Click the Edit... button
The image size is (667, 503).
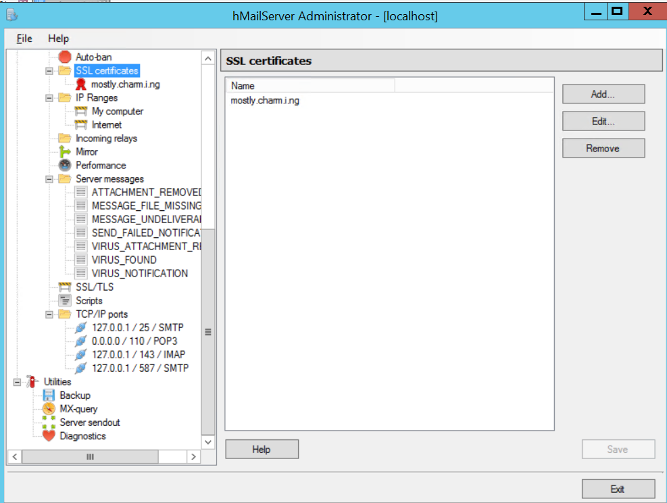click(603, 121)
